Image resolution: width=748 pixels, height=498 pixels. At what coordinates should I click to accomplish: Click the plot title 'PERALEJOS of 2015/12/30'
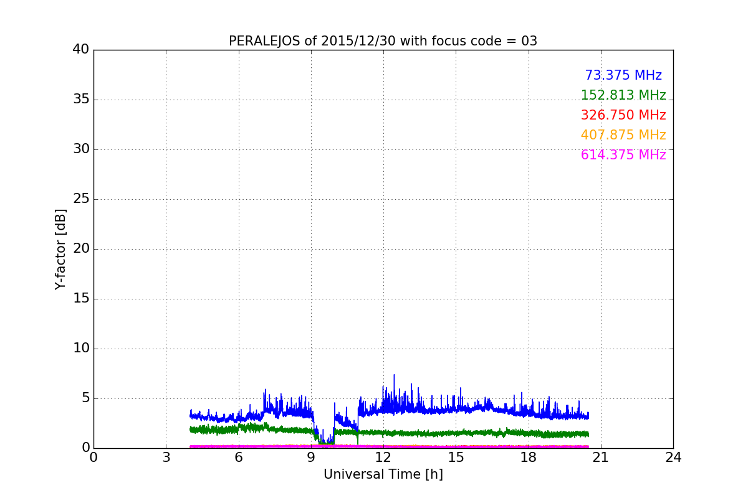tap(383, 41)
